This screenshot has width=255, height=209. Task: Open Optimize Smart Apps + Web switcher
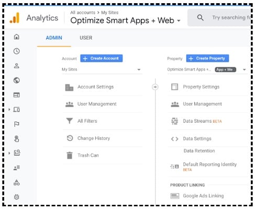125,20
